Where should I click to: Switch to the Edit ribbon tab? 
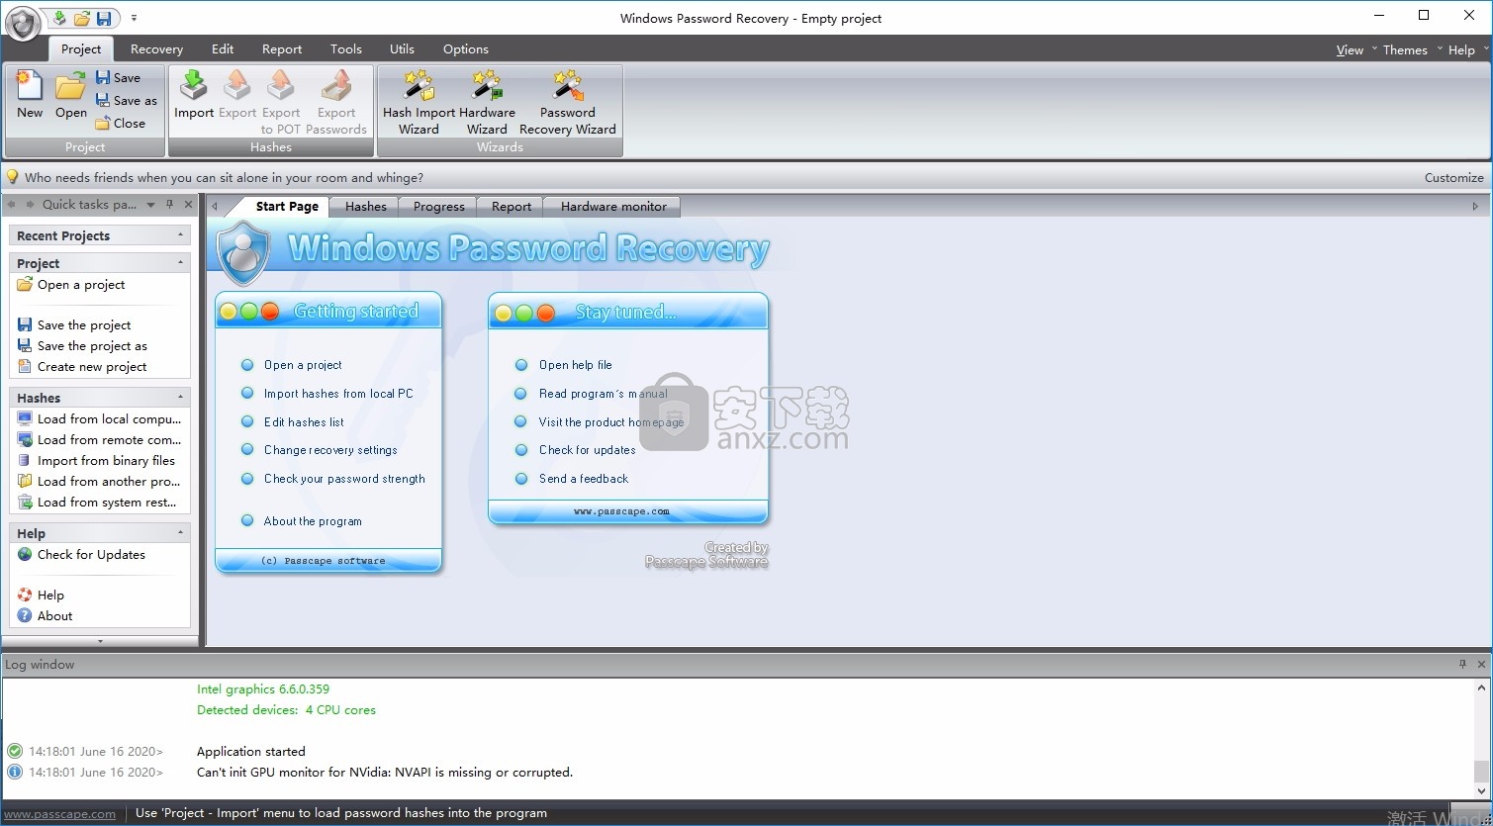223,48
